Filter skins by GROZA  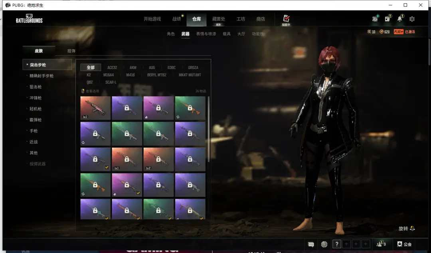point(193,68)
